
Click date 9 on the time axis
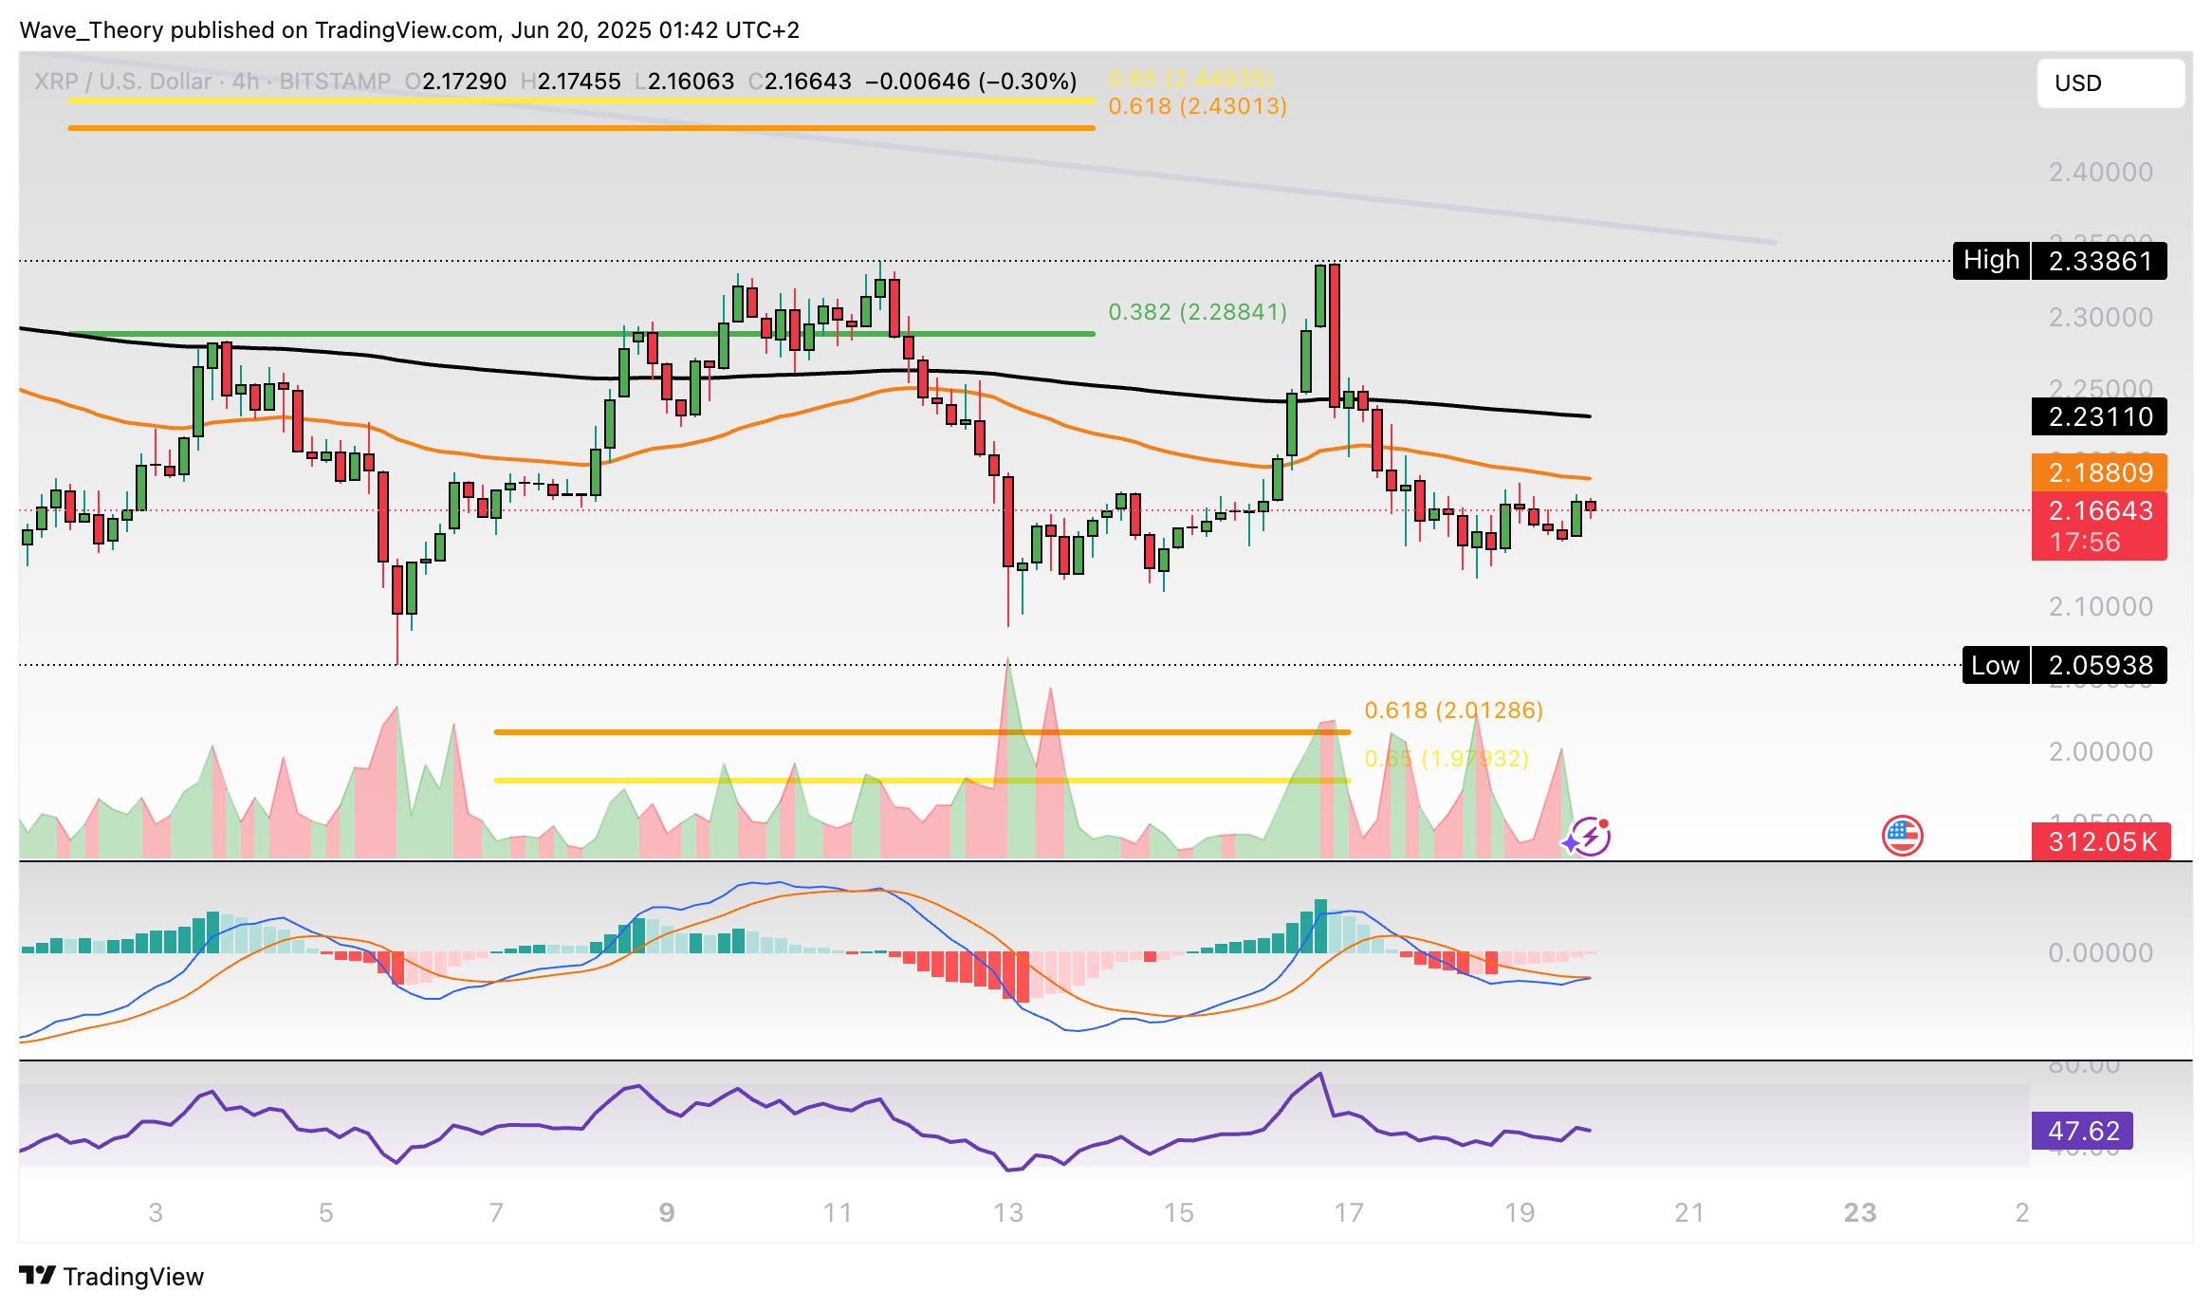[x=667, y=1212]
